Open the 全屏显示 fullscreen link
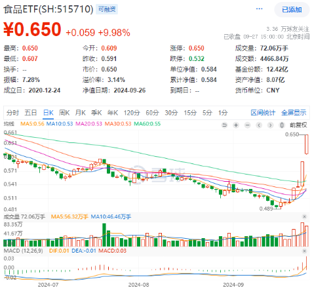Image resolution: width=312 pixels, height=290 pixels. (294, 113)
